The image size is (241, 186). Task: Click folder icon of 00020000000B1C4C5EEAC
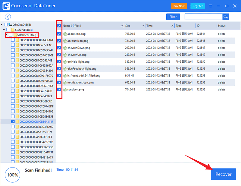(x=17, y=45)
